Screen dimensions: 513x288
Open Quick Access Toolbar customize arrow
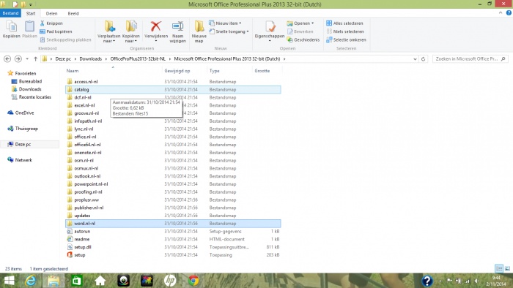pyautogui.click(x=31, y=4)
